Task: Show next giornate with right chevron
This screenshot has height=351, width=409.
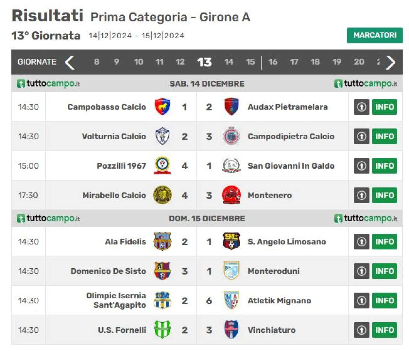Action: click(x=390, y=62)
